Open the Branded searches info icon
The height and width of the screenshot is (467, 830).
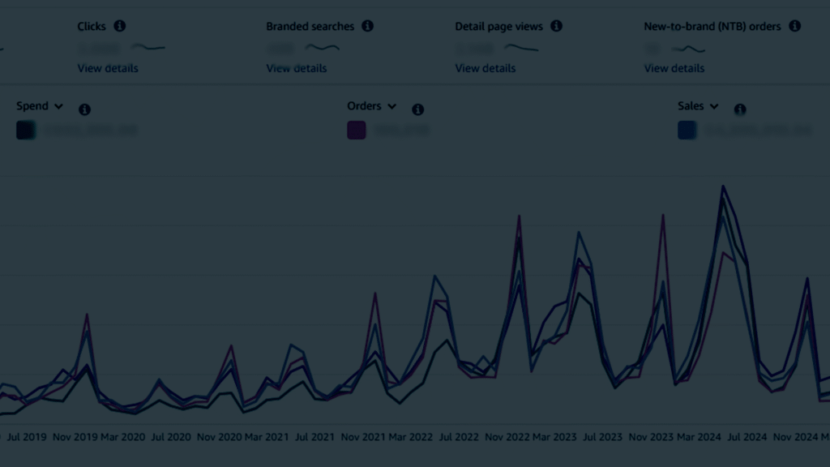[368, 26]
